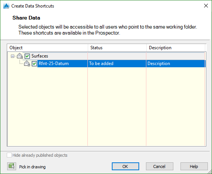Click Pick in drawing label text
The image size is (212, 174).
coord(32,167)
